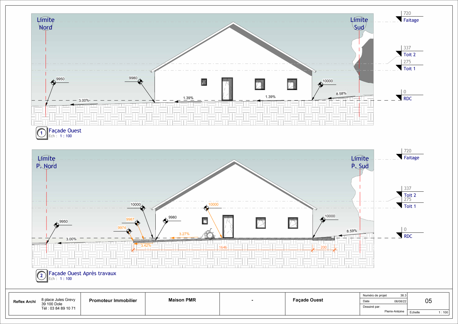This screenshot has width=458, height=324.
Task: Click the RDC level triangle in bottom view
Action: pyautogui.click(x=399, y=235)
